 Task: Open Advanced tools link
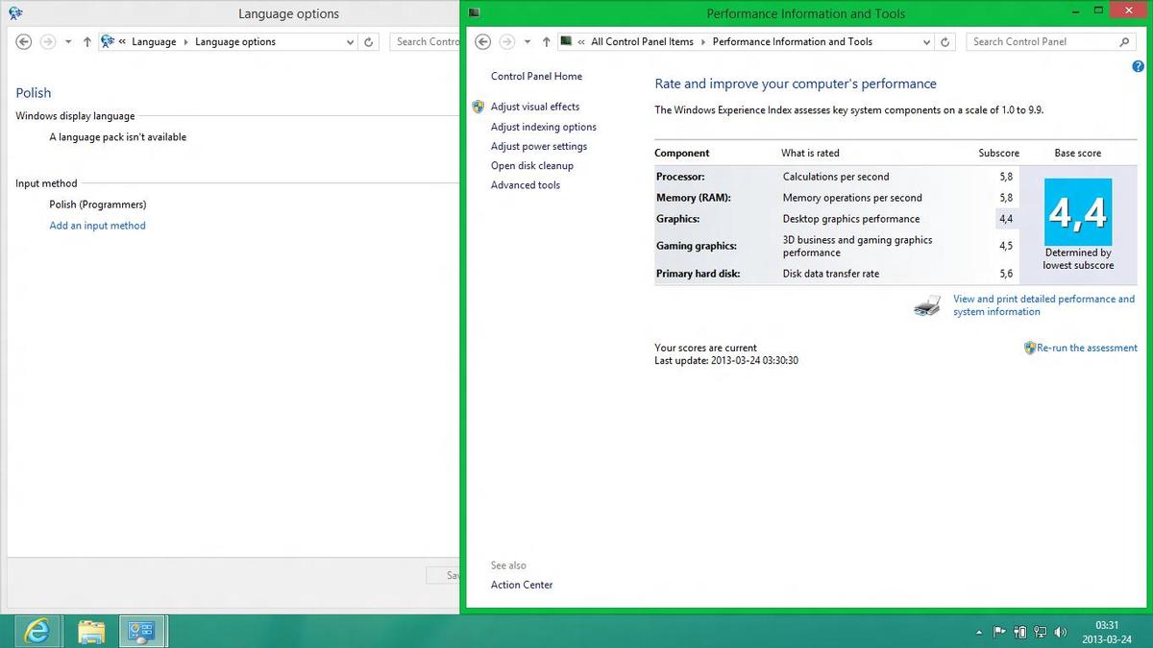pos(526,185)
